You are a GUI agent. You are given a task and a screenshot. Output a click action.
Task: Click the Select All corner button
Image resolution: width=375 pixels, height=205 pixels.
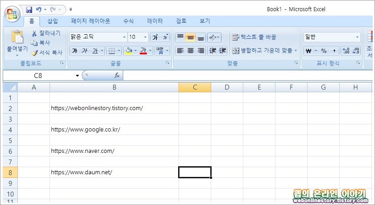(10, 87)
